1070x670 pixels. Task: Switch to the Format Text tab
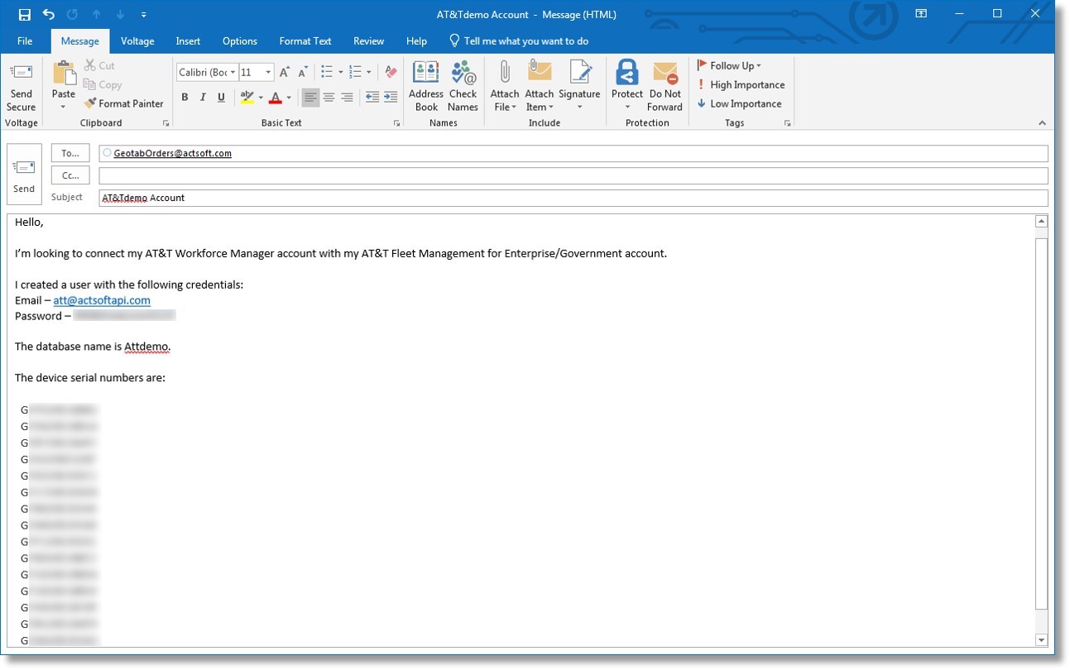(x=305, y=41)
